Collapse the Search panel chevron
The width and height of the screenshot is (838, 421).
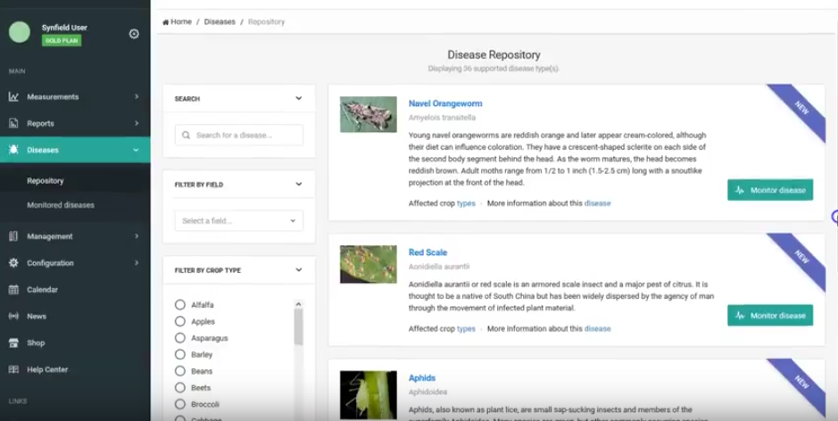(x=298, y=99)
